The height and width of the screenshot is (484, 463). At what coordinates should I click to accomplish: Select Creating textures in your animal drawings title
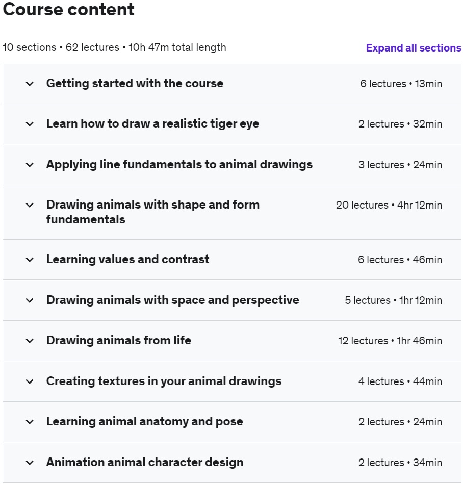coord(164,381)
